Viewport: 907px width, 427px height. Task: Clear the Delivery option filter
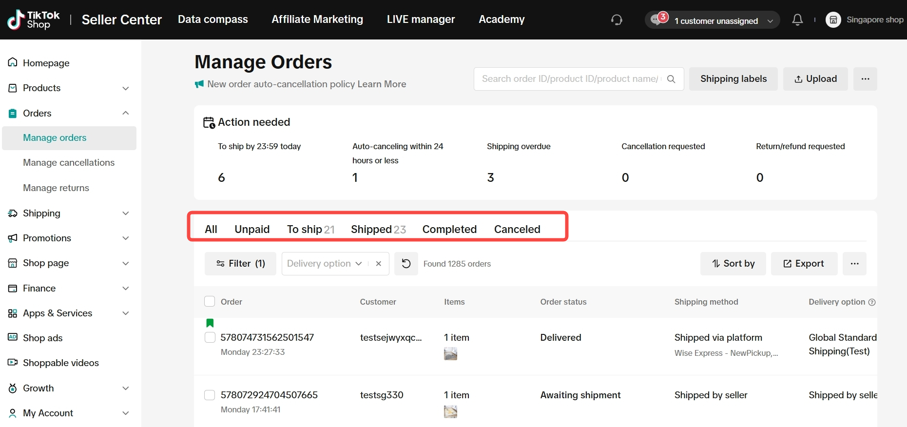[378, 264]
